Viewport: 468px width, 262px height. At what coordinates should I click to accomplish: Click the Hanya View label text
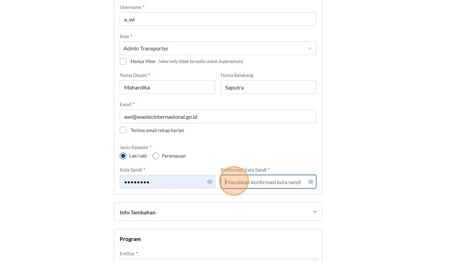pyautogui.click(x=143, y=61)
